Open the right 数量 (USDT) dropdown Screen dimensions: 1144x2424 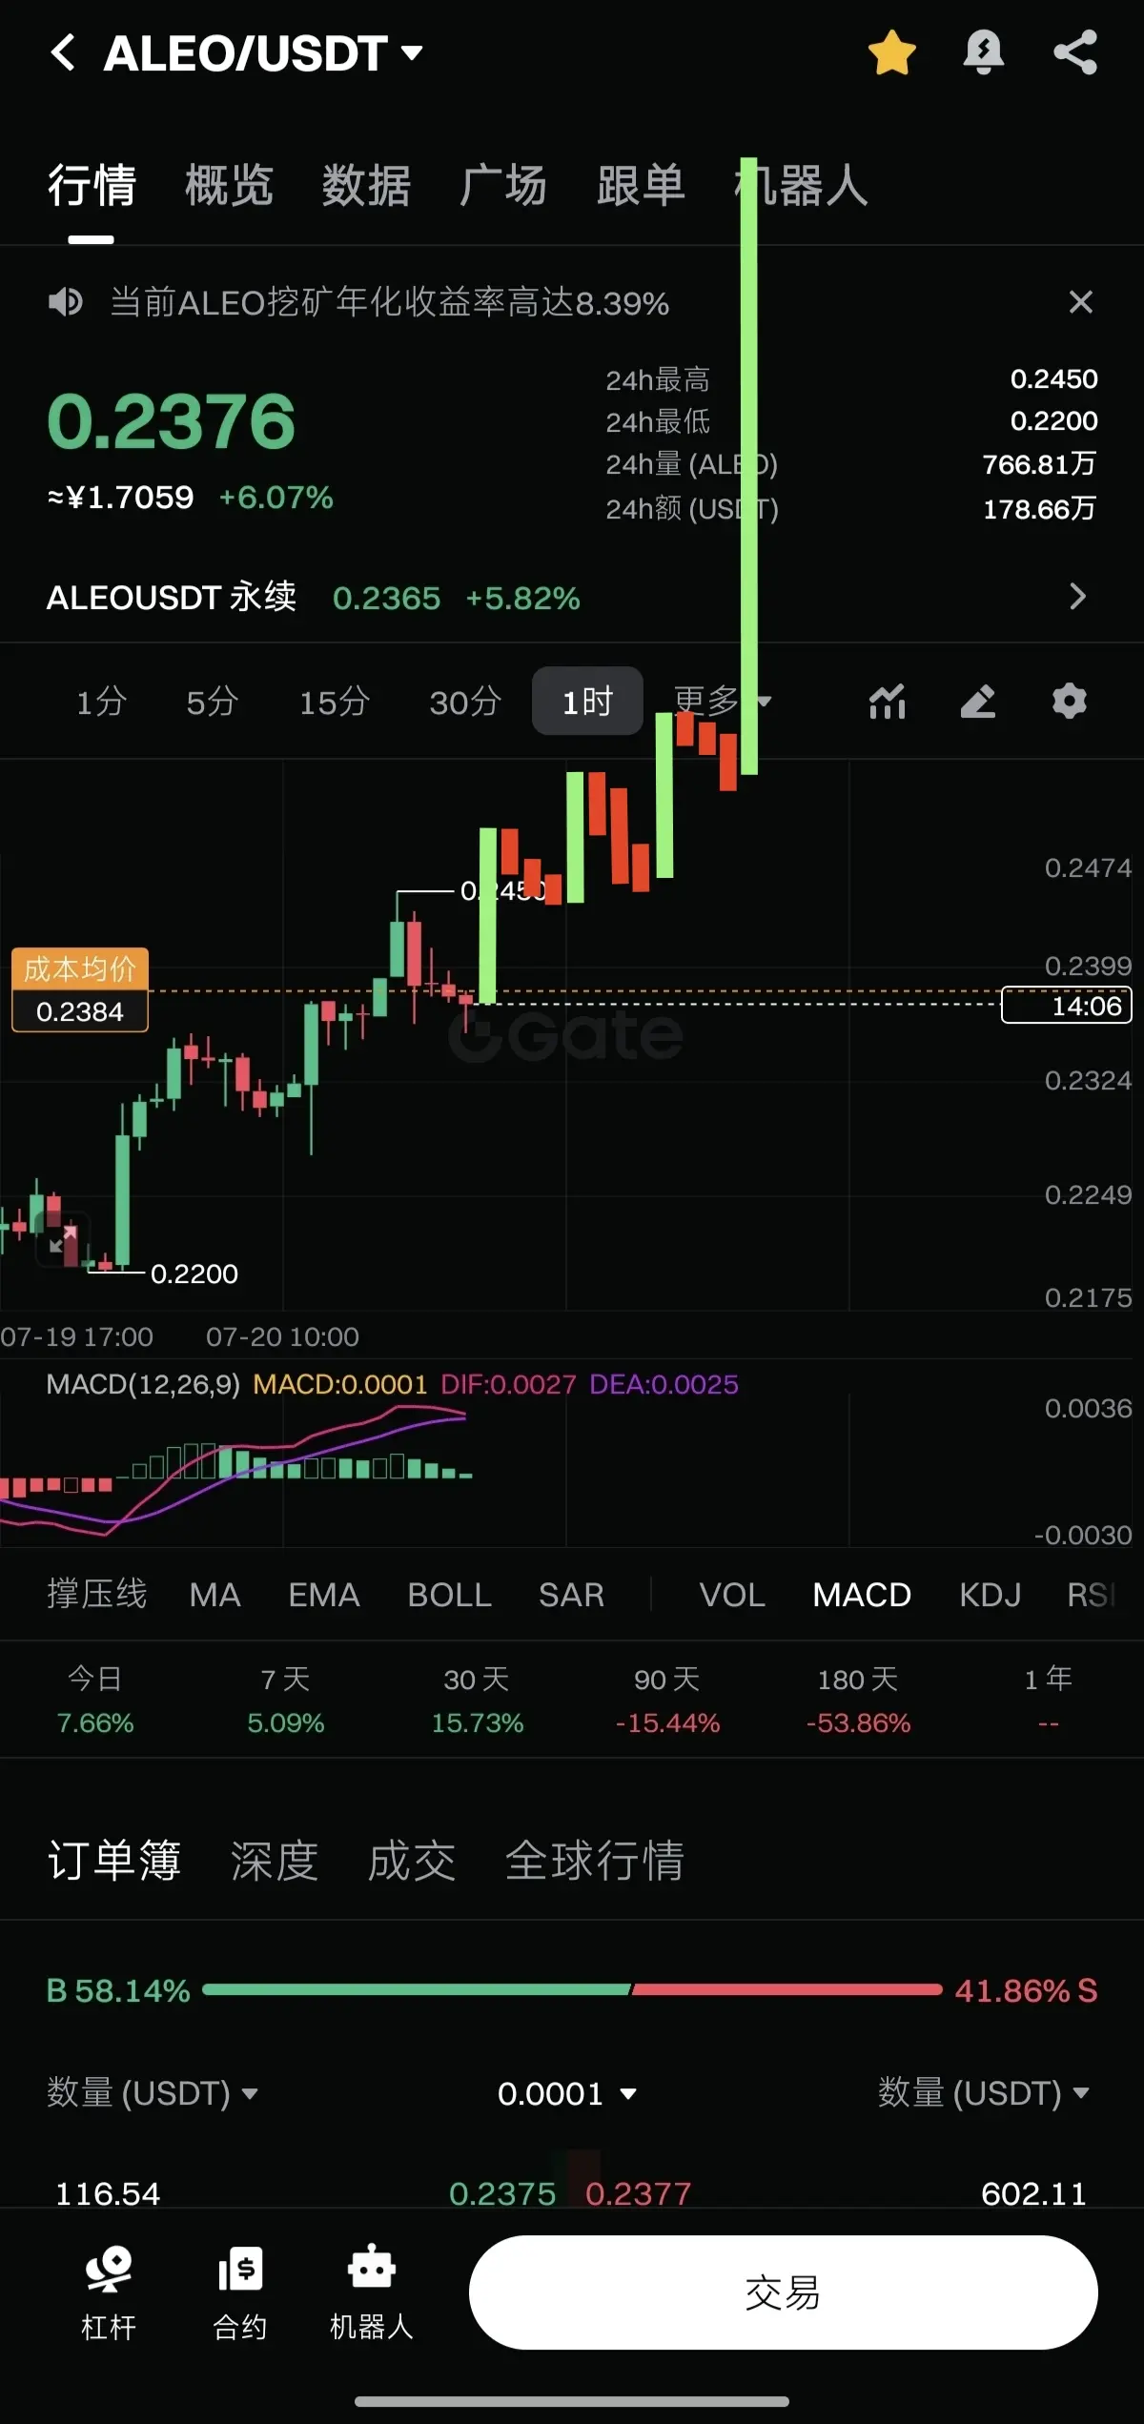(984, 2093)
